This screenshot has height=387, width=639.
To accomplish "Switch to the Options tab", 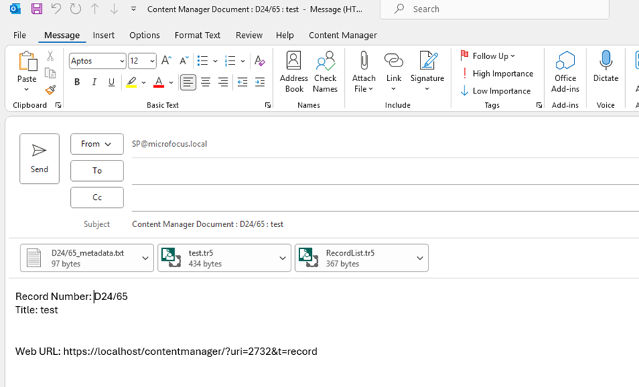I will (145, 36).
